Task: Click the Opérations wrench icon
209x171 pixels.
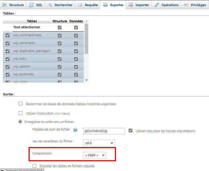Action: point(157,5)
